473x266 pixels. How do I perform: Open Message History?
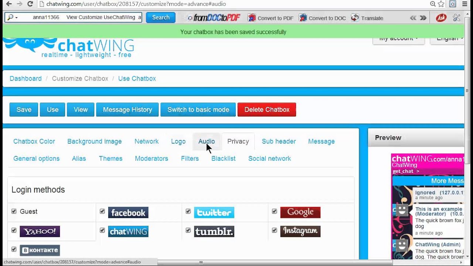(127, 110)
